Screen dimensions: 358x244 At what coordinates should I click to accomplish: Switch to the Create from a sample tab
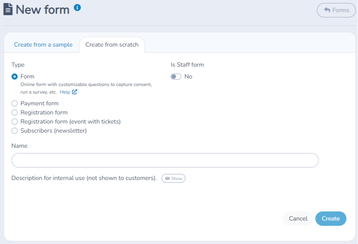pyautogui.click(x=43, y=44)
